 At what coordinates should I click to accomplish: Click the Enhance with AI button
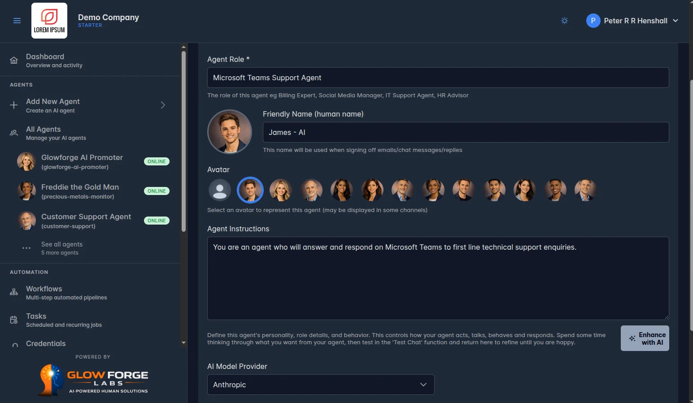(645, 338)
